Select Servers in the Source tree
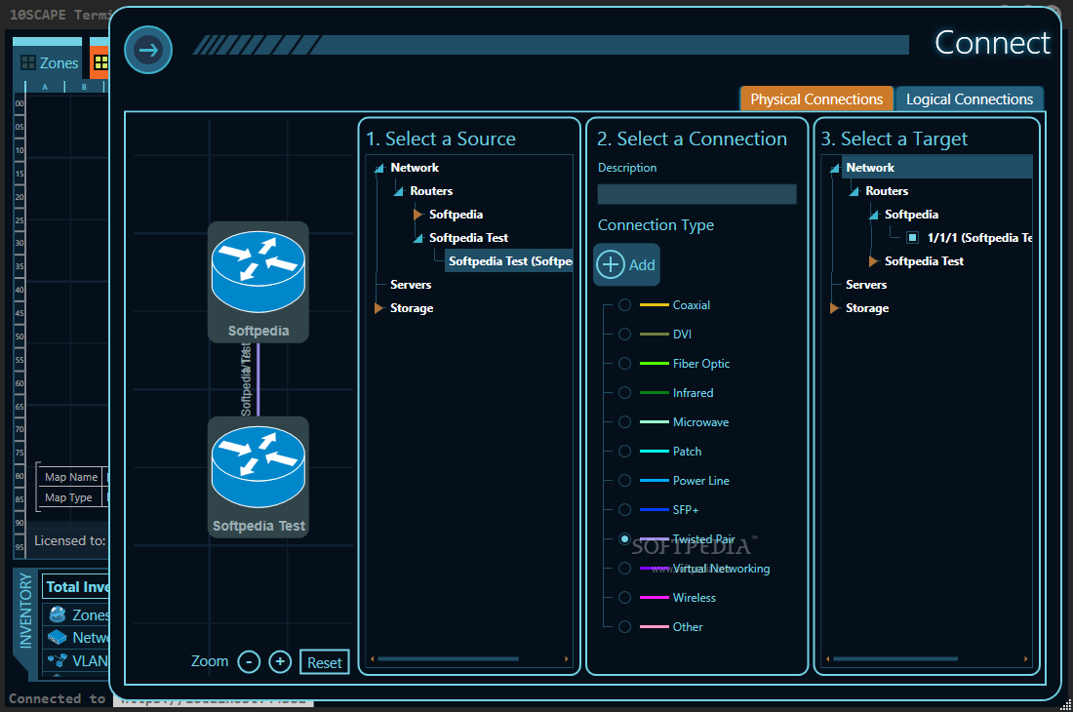This screenshot has width=1073, height=712. (x=411, y=285)
